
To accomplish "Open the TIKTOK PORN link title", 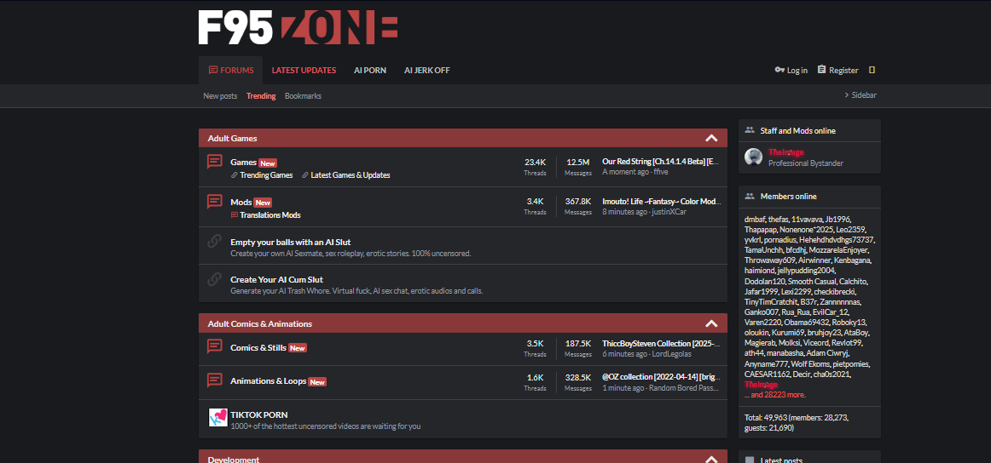I will 259,415.
